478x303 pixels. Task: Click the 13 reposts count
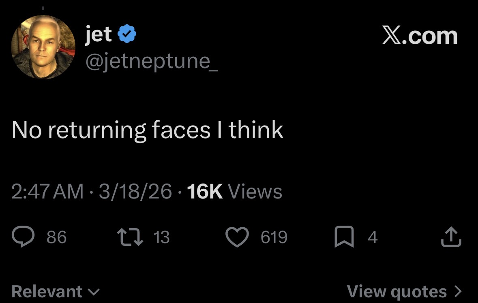[161, 237]
